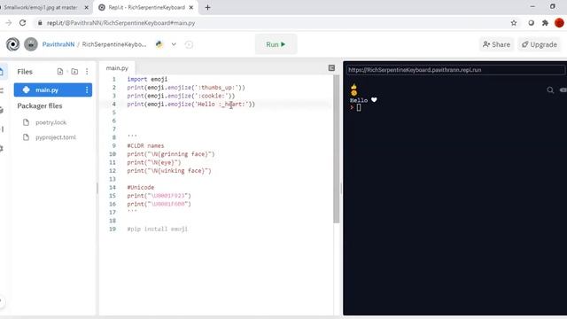Reload the page
This screenshot has width=567, height=319.
click(x=22, y=23)
